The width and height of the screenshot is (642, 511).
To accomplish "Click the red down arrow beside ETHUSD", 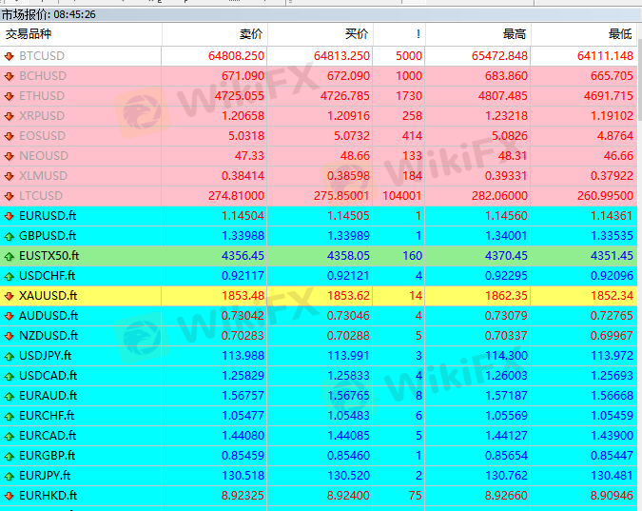I will (x=10, y=96).
